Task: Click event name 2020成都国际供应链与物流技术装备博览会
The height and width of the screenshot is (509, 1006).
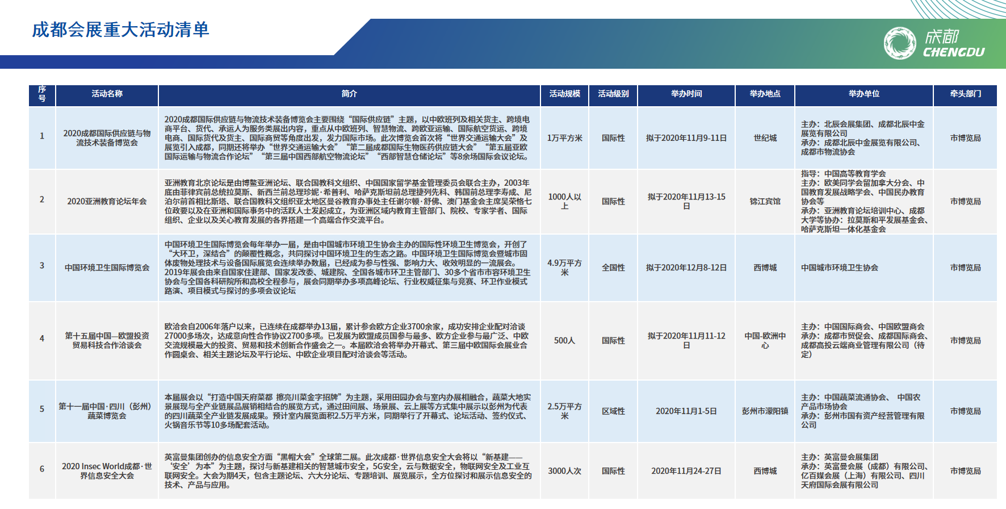Action: point(107,138)
